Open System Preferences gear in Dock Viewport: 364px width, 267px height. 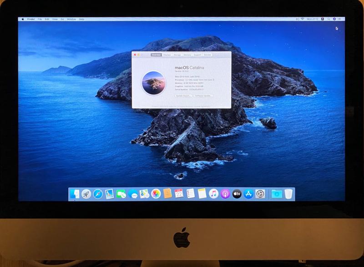(x=260, y=194)
